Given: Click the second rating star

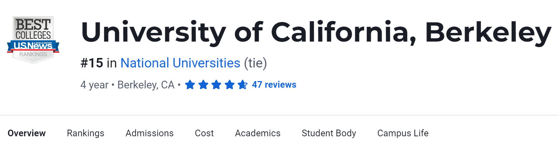Looking at the screenshot, I should coord(203,85).
